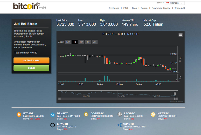Click the Volume 24h value 149,7 BTC
The image size is (201, 135).
[130, 24]
